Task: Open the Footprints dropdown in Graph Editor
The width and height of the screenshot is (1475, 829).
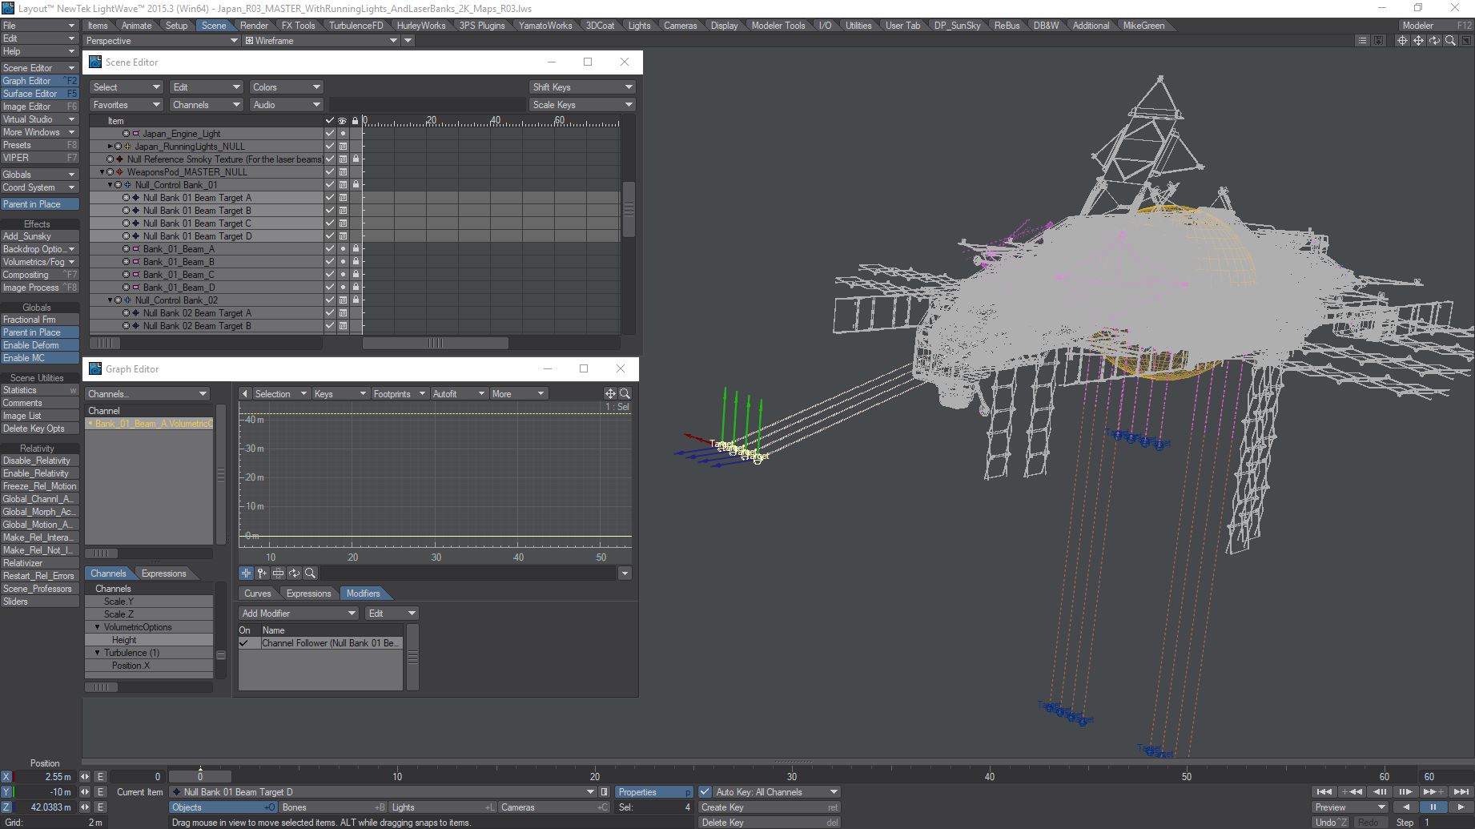Action: [x=398, y=394]
